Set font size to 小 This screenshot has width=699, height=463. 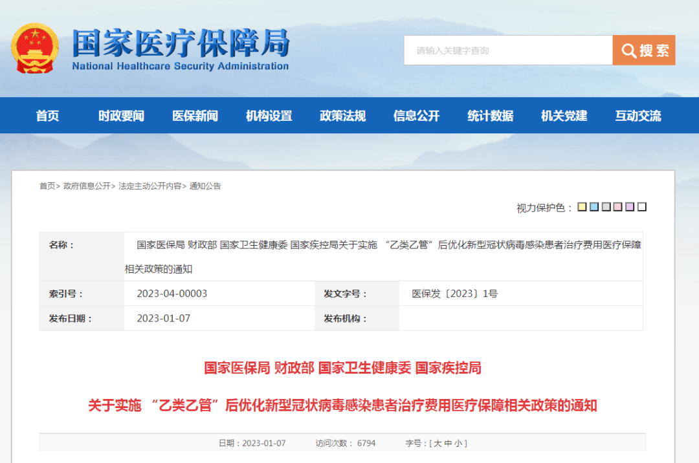tap(458, 444)
